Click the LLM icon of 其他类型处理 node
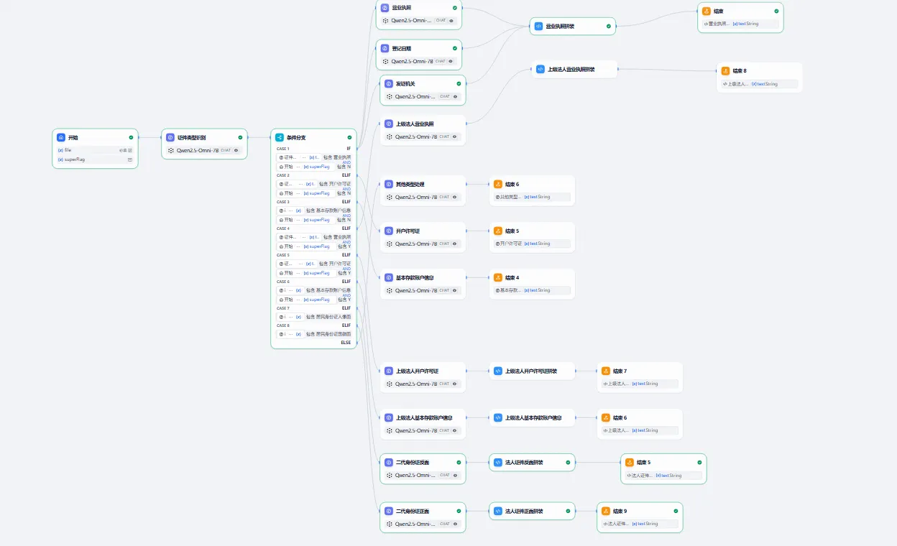 pos(389,184)
